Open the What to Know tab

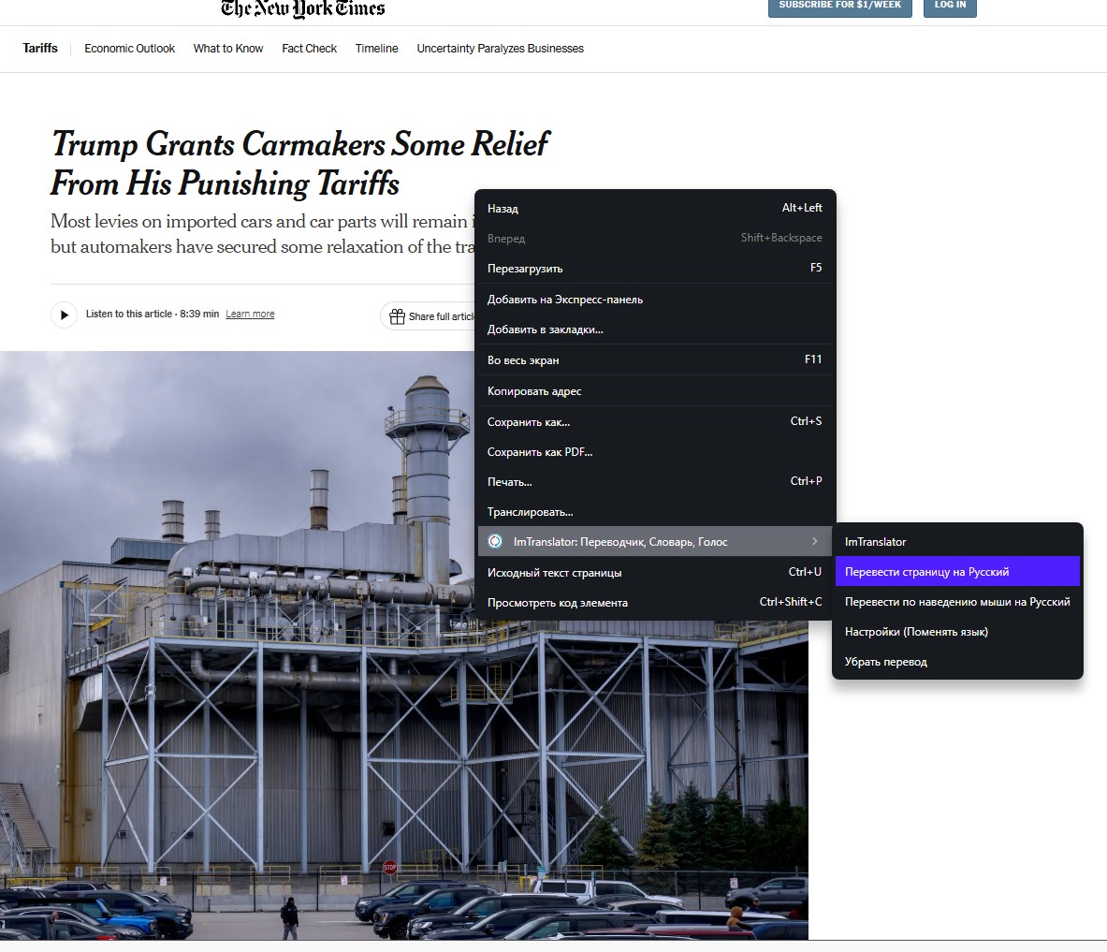(228, 48)
